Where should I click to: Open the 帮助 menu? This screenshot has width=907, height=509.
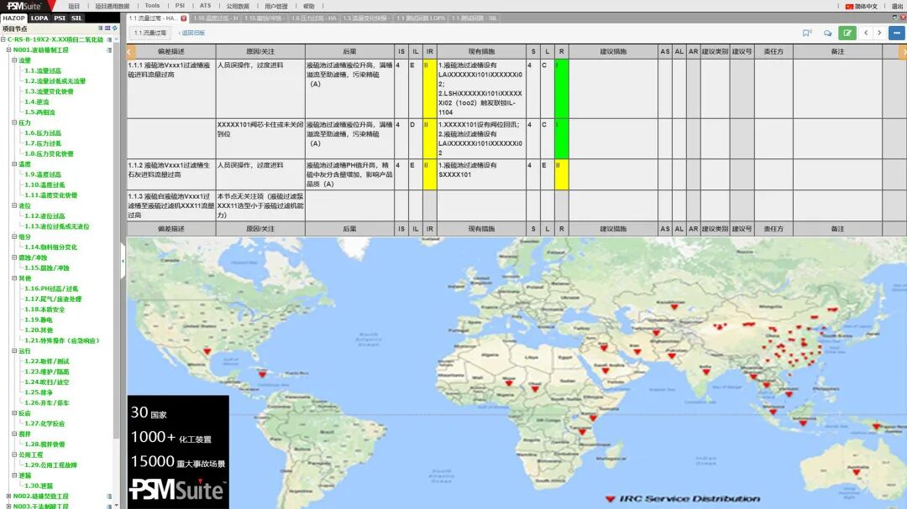coord(309,7)
